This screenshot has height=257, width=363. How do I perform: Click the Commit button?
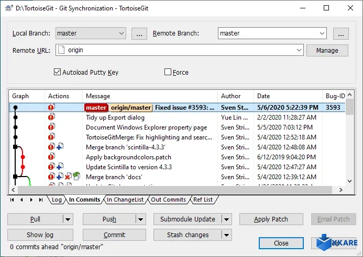(x=114, y=235)
